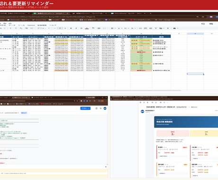Viewport: 218px width, 180px height.
Task: Open the fill color picker in Sheets
Action: (x=93, y=28)
